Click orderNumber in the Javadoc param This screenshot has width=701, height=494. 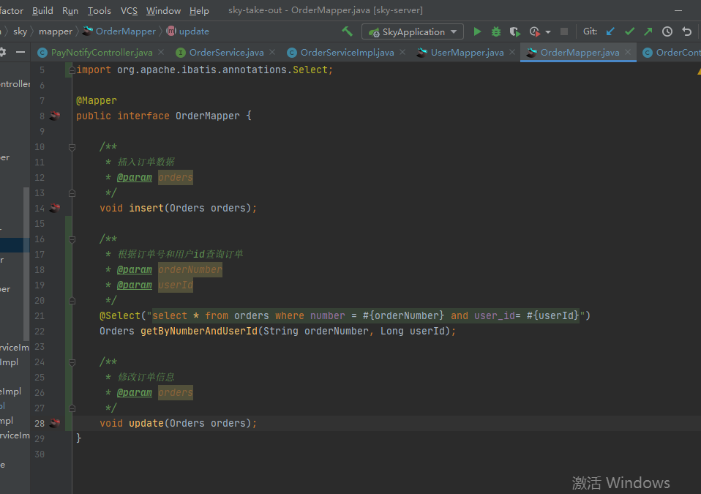pos(190,269)
